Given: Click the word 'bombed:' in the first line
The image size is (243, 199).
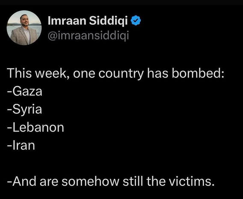Looking at the screenshot, I should point(198,73).
